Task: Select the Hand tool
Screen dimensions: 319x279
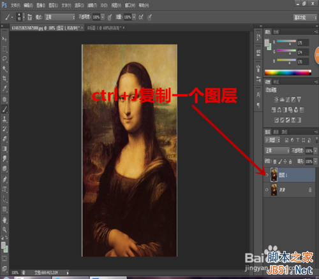Action: 4,220
